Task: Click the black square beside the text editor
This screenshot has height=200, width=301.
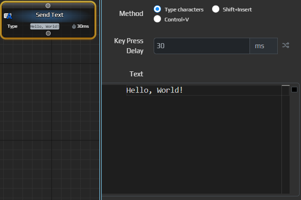Action: click(x=294, y=90)
